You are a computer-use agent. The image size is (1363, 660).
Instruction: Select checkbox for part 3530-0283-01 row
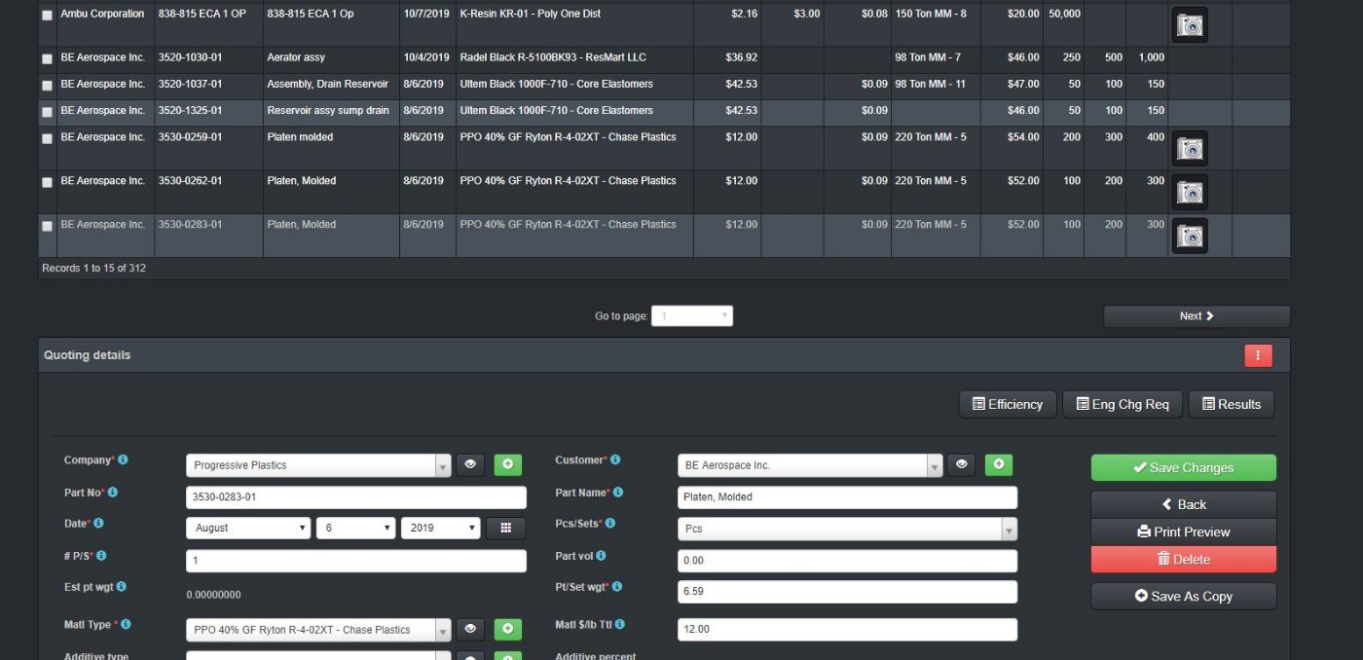(47, 226)
